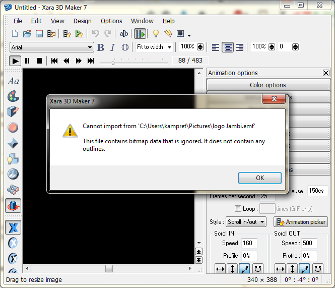Screen dimensions: 335x288
Task: Close the Xara 3D Maker 7 dialog
Action: click(x=274, y=99)
